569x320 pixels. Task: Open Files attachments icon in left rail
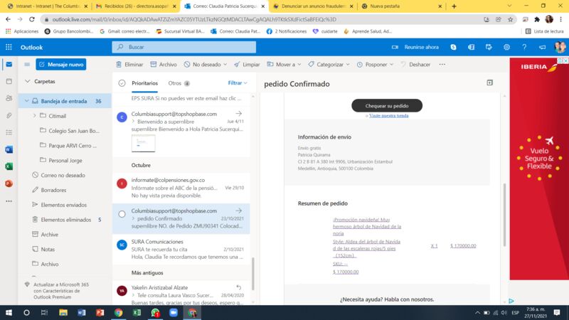coord(9,115)
